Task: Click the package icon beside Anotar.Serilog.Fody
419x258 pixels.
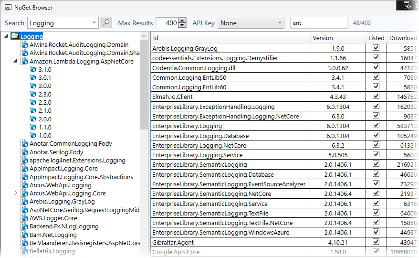Action: click(25, 152)
